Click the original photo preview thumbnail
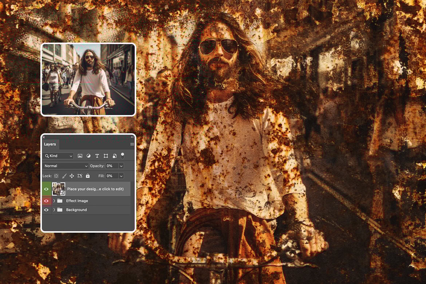Image resolution: width=426 pixels, height=284 pixels. (88, 80)
